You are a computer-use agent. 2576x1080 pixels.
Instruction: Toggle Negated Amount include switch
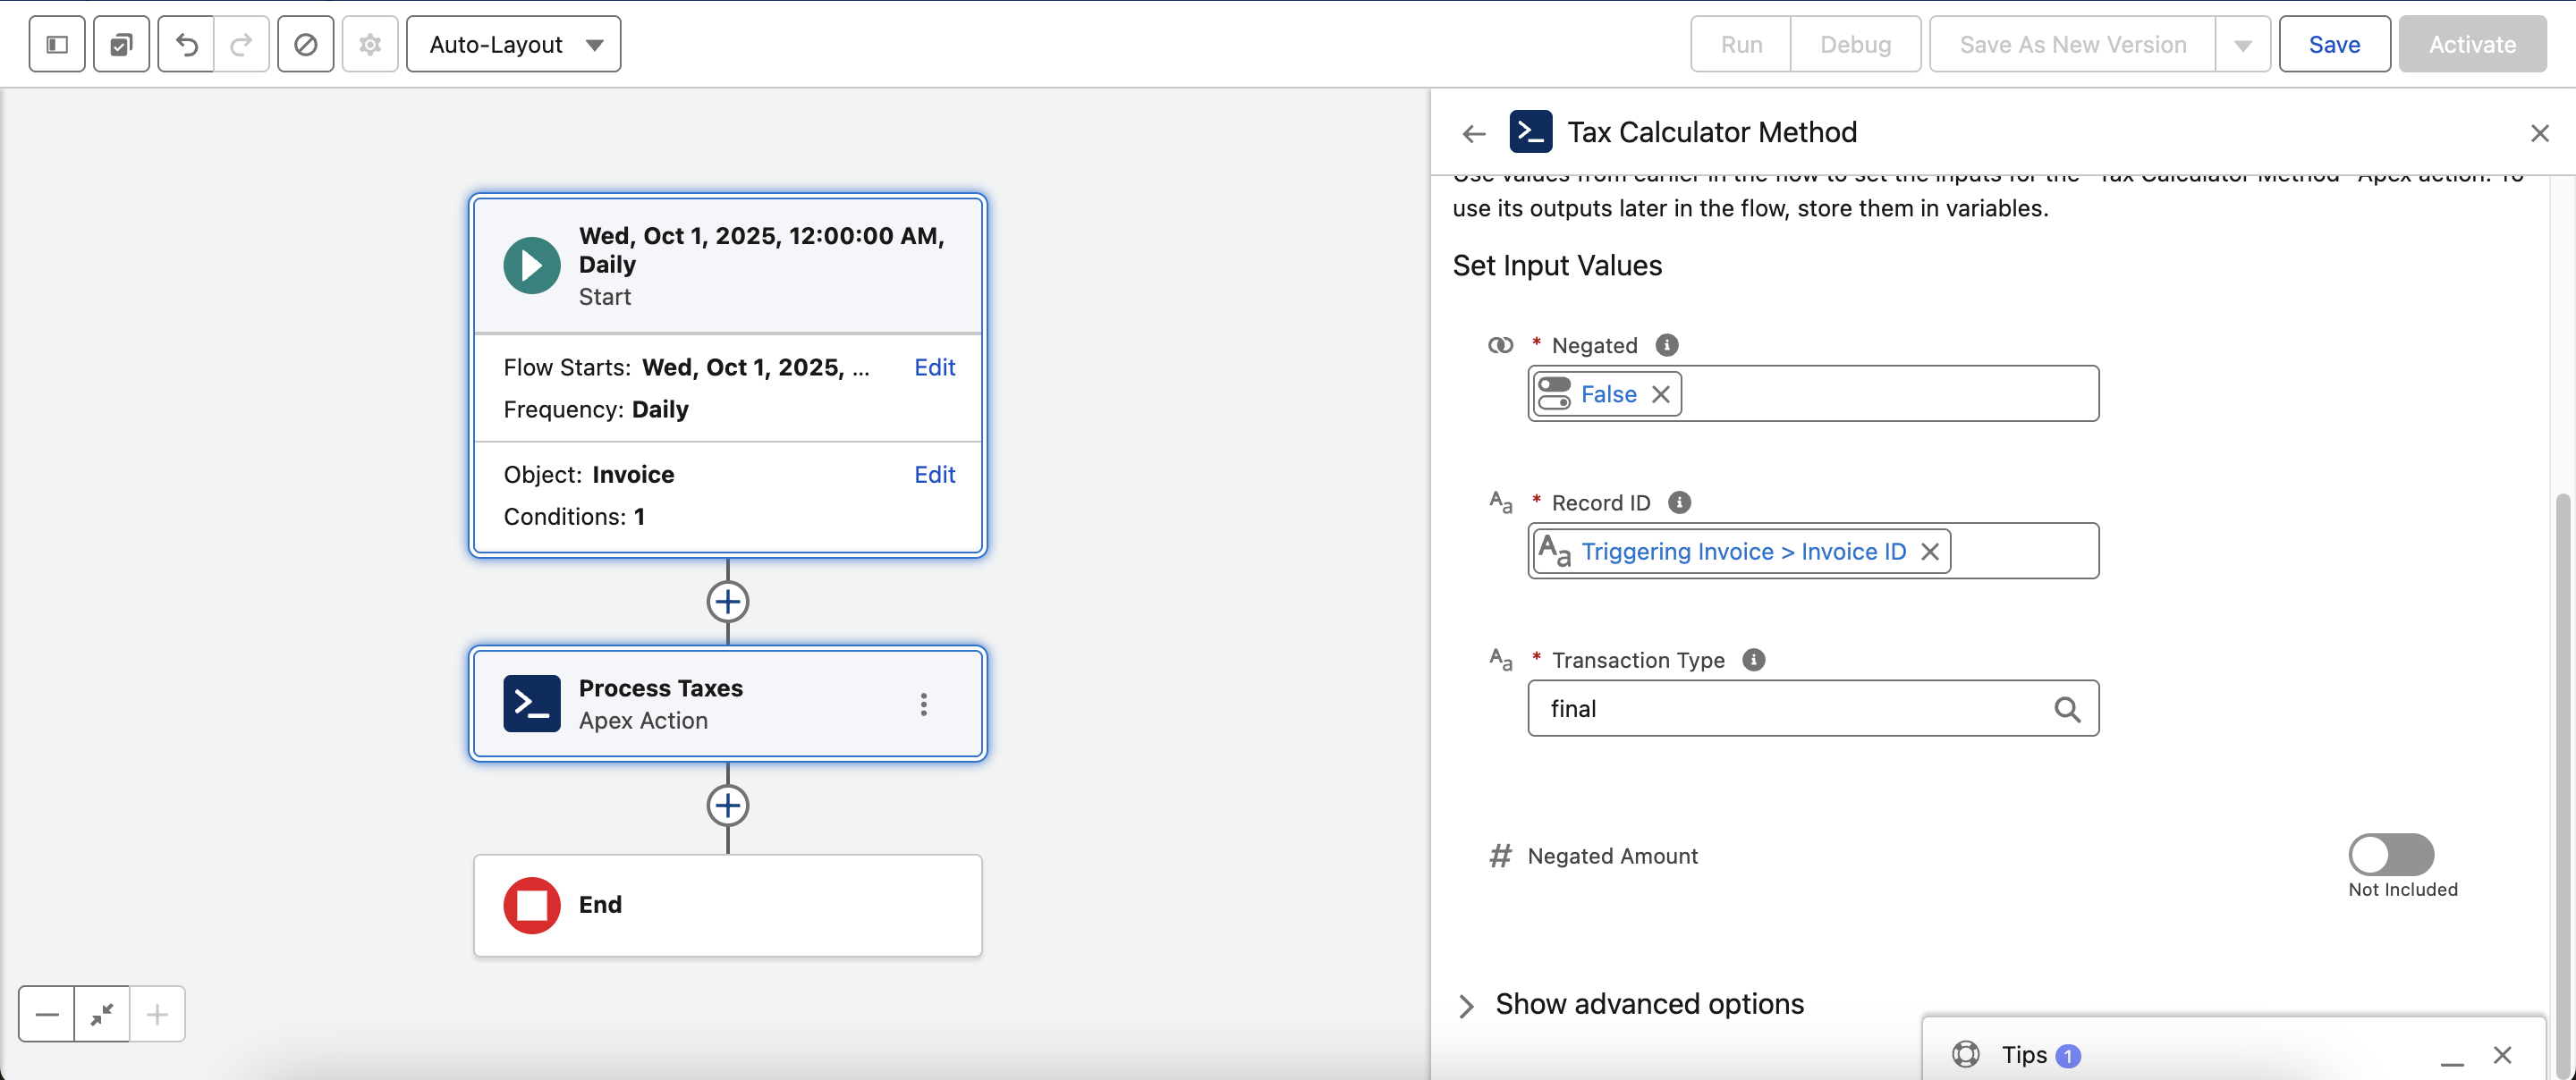pos(2390,854)
